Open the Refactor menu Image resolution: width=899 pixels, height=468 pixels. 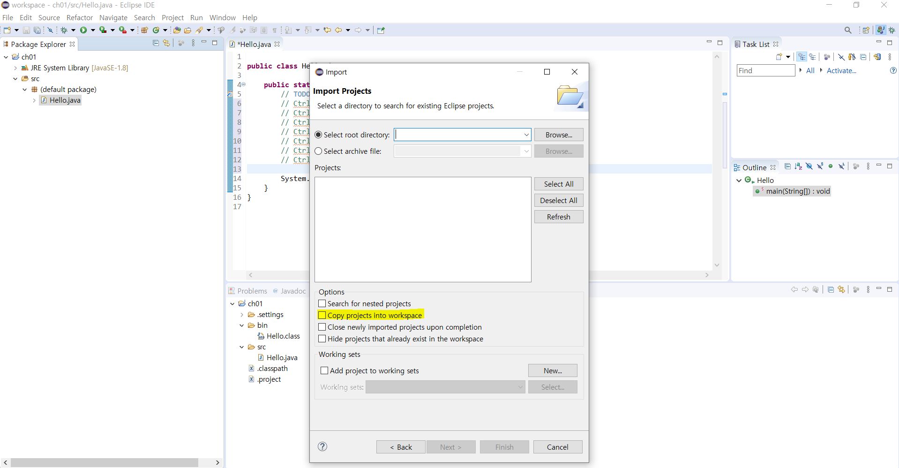[80, 17]
